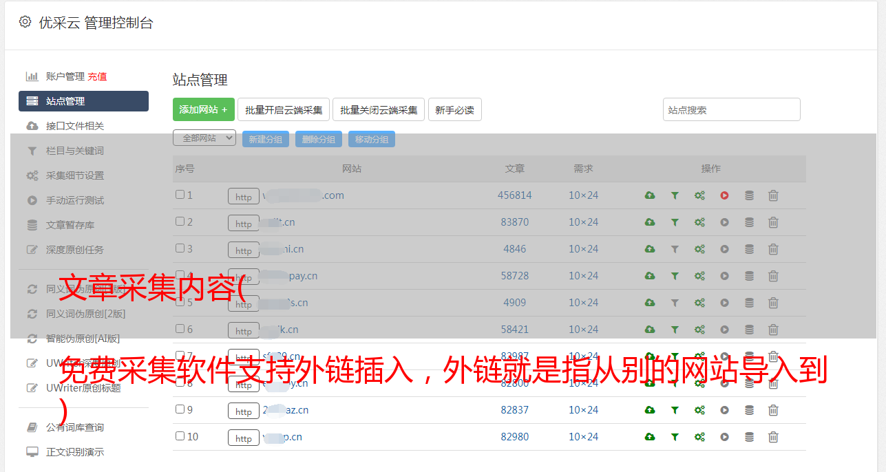Open 账户管理 in the sidebar
Image resolution: width=886 pixels, height=472 pixels.
pos(65,76)
